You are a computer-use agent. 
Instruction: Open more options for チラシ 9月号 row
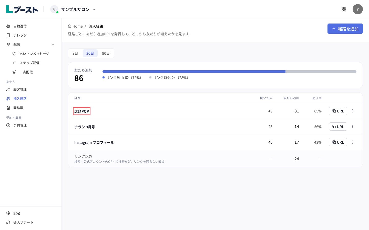[352, 126]
